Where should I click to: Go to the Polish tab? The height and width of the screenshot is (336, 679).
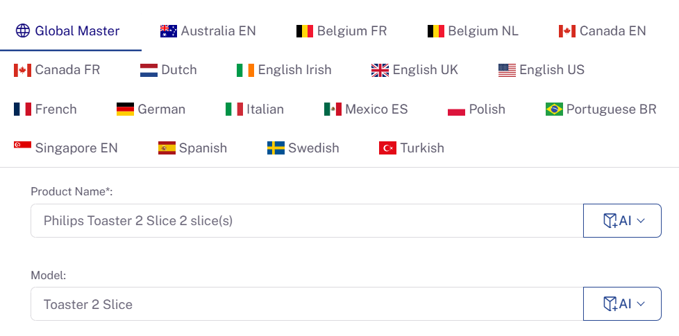pyautogui.click(x=476, y=109)
